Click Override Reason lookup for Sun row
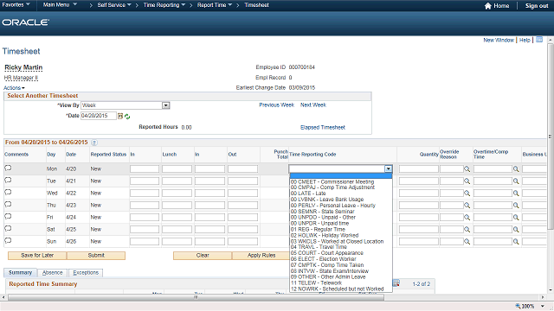554x311 pixels. (x=467, y=242)
